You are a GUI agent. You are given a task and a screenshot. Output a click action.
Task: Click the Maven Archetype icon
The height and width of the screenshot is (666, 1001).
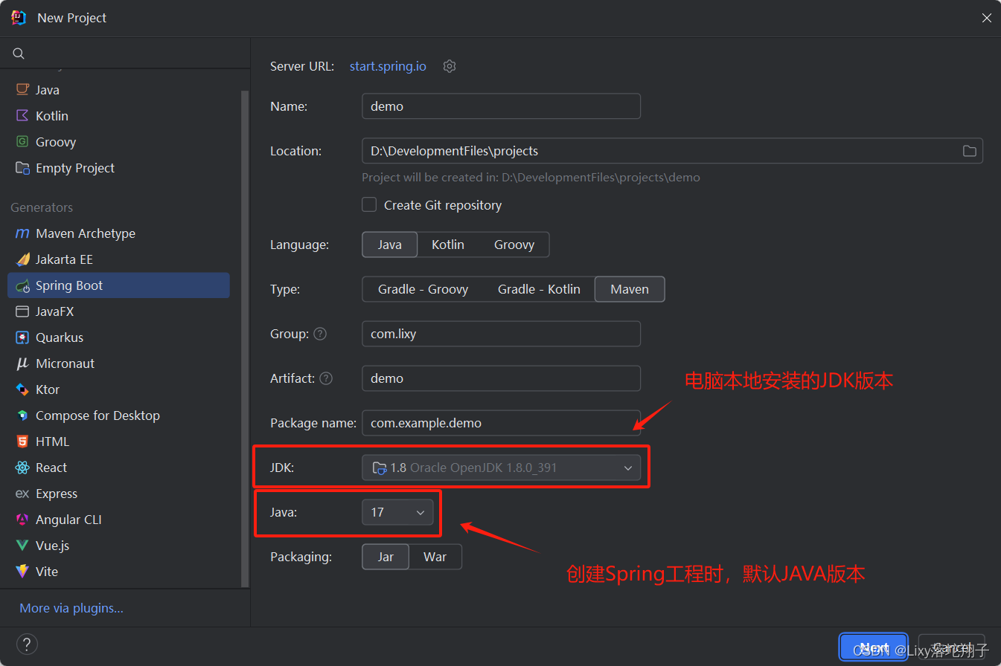(22, 233)
